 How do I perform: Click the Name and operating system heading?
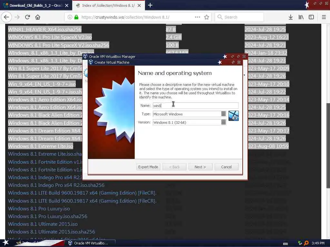point(175,73)
